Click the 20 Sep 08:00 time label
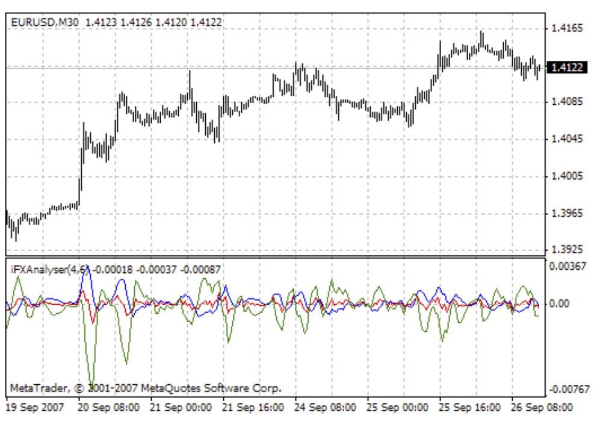Image resolution: width=609 pixels, height=430 pixels. point(108,408)
